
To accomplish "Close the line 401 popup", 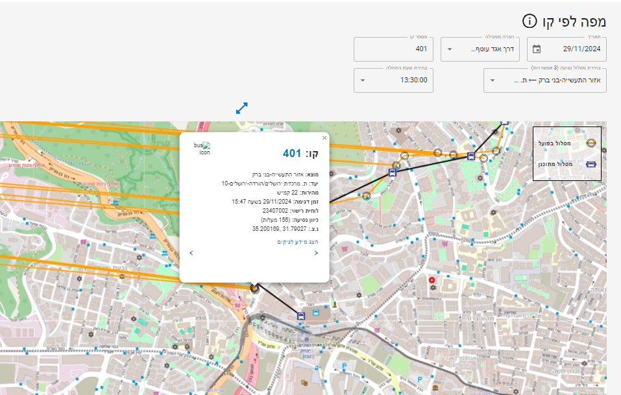I will click(x=324, y=138).
